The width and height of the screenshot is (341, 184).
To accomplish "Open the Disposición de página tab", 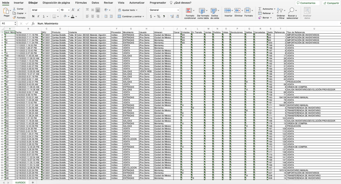I will [x=57, y=2].
